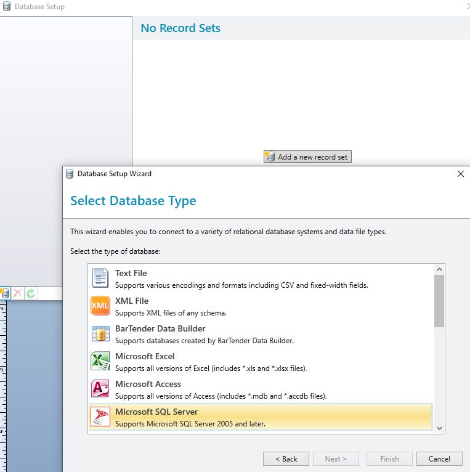Screen dimensions: 470x472
Task: Go back with the < Back button
Action: tap(286, 459)
